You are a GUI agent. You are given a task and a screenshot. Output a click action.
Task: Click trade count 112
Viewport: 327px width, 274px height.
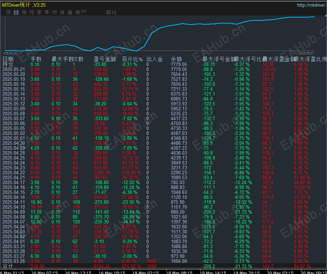click(76, 212)
